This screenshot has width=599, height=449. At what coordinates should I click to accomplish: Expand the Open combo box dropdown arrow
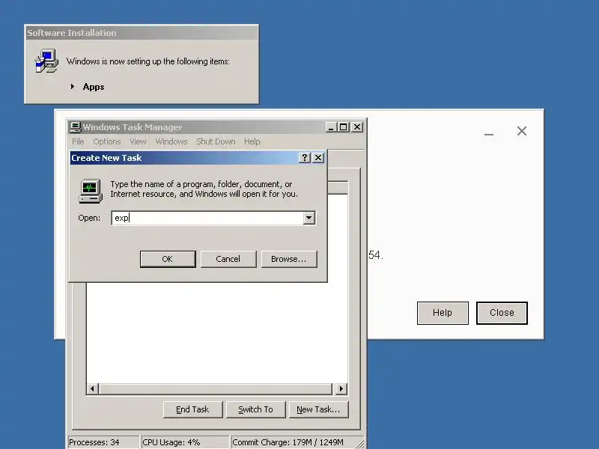[x=309, y=218]
